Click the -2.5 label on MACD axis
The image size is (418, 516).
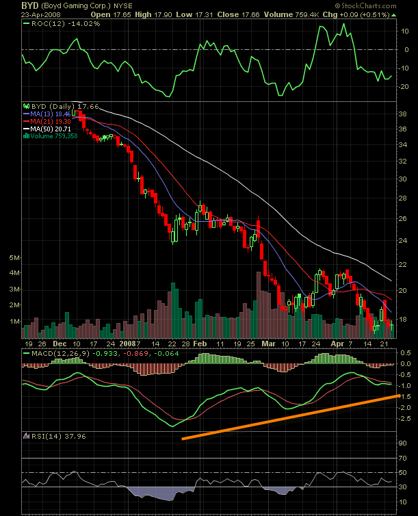[404, 419]
